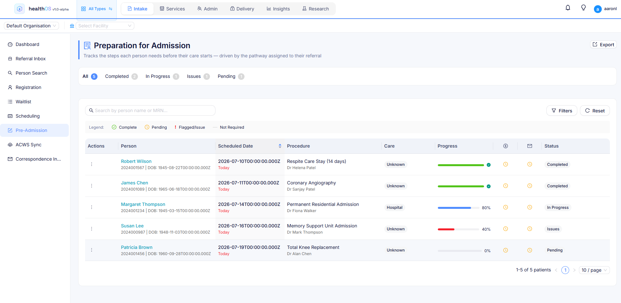
Task: Show the In Progress filter tab
Action: [162, 76]
